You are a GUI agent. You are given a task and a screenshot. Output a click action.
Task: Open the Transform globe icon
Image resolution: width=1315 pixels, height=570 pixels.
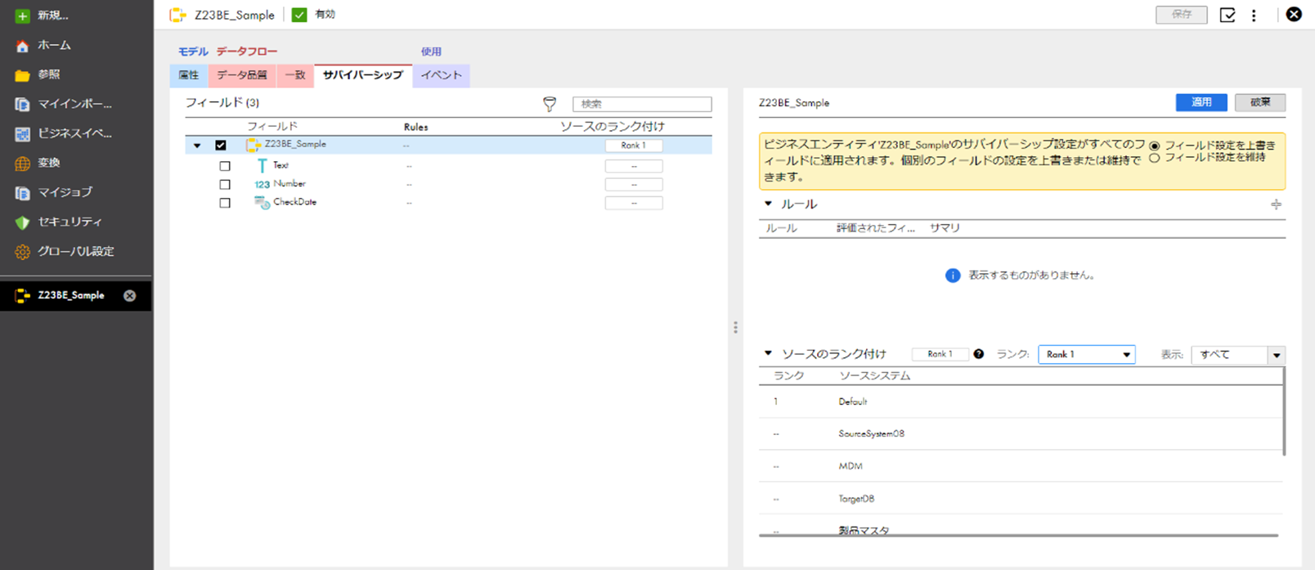pyautogui.click(x=22, y=164)
